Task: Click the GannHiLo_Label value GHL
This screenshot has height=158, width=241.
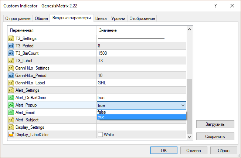Action: [102, 83]
